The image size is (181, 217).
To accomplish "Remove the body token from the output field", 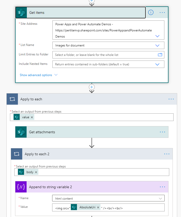I will [x=36, y=172].
